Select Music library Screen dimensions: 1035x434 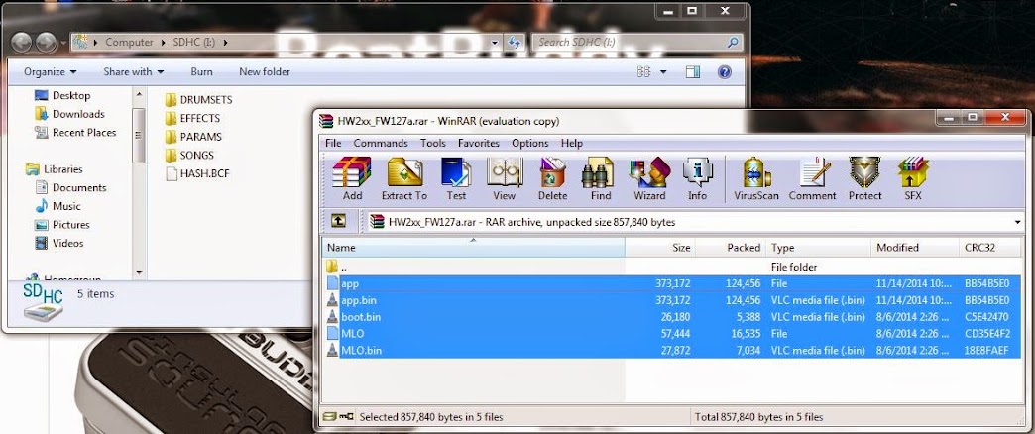coord(57,206)
